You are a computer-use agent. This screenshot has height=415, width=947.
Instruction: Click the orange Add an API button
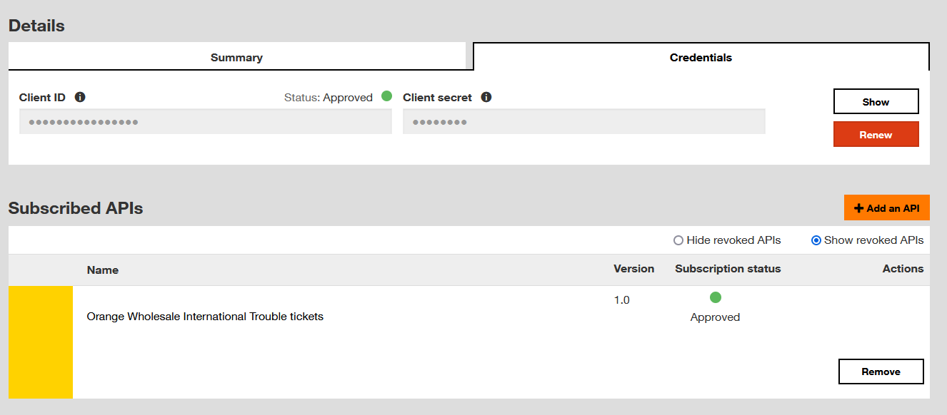tap(886, 208)
